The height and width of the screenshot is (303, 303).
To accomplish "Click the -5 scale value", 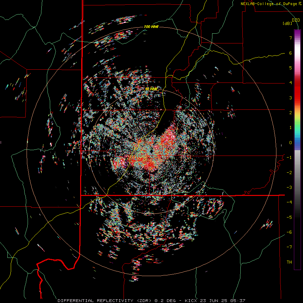I will click(x=289, y=217).
